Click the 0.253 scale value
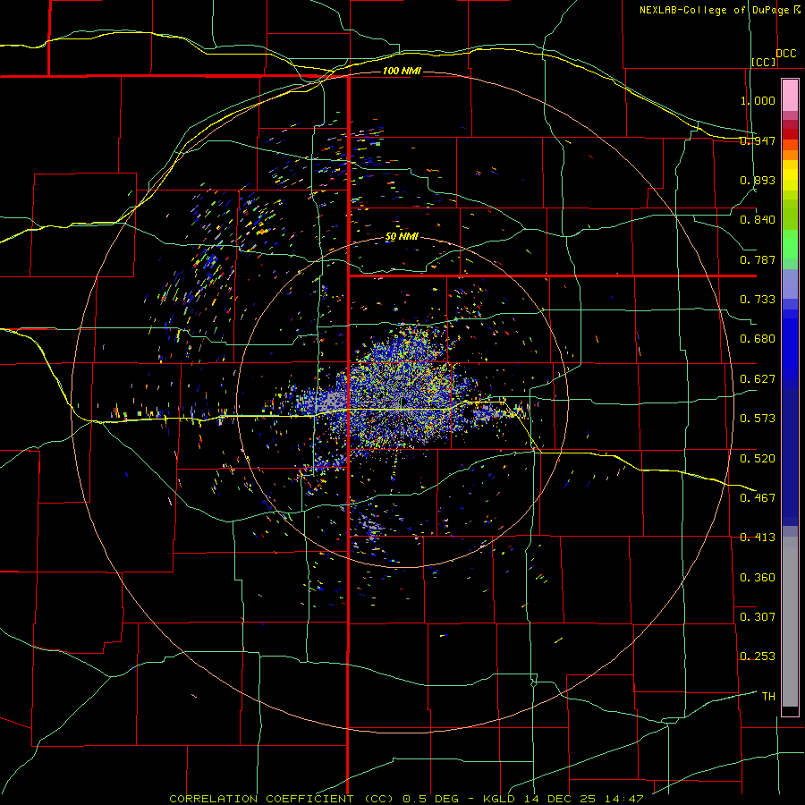Screen dimensions: 805x805 click(x=758, y=657)
